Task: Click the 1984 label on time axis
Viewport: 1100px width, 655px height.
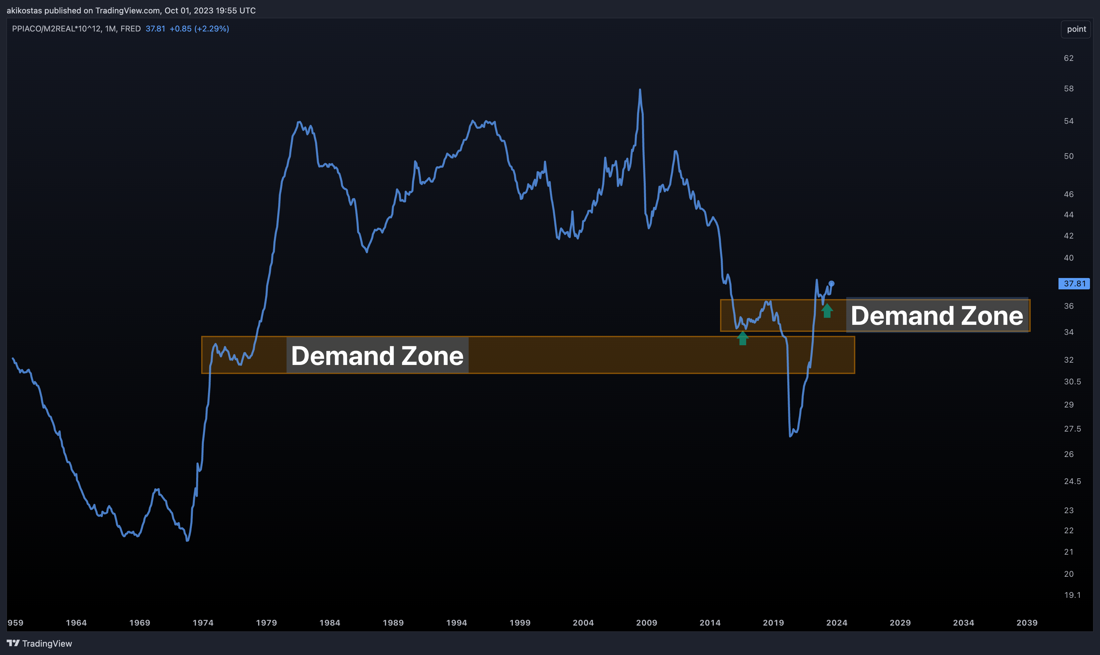Action: tap(330, 623)
